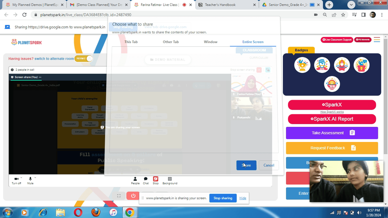Open Chrome three-dot menu
The image size is (388, 218).
(382, 15)
